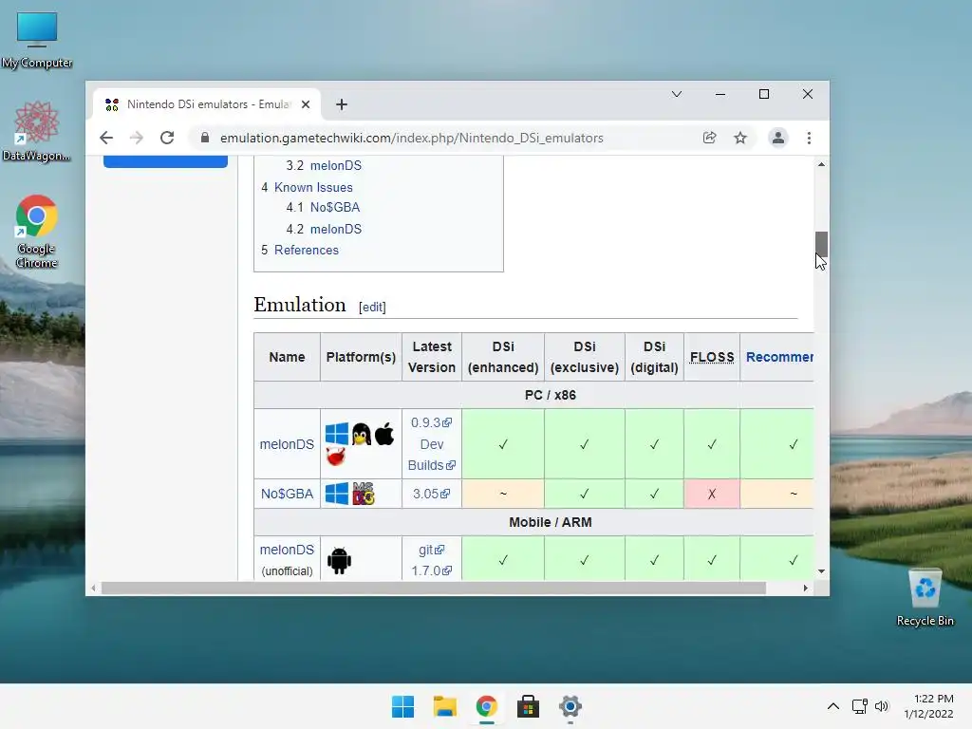Open the melonDS link in PC table
Image resolution: width=972 pixels, height=729 pixels.
pyautogui.click(x=287, y=444)
